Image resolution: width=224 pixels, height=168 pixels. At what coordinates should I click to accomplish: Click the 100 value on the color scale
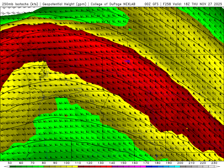coord(67,163)
